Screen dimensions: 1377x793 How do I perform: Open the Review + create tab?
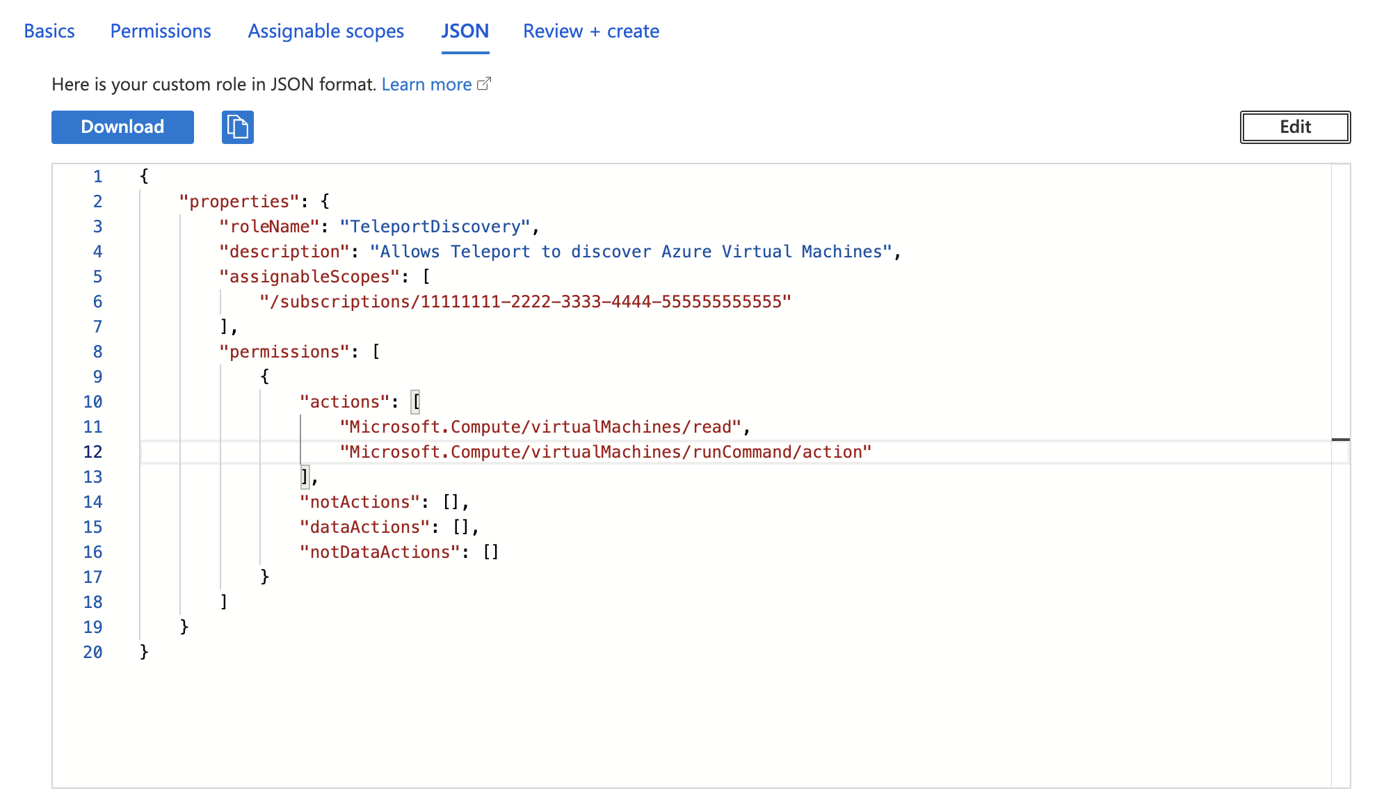click(x=590, y=31)
